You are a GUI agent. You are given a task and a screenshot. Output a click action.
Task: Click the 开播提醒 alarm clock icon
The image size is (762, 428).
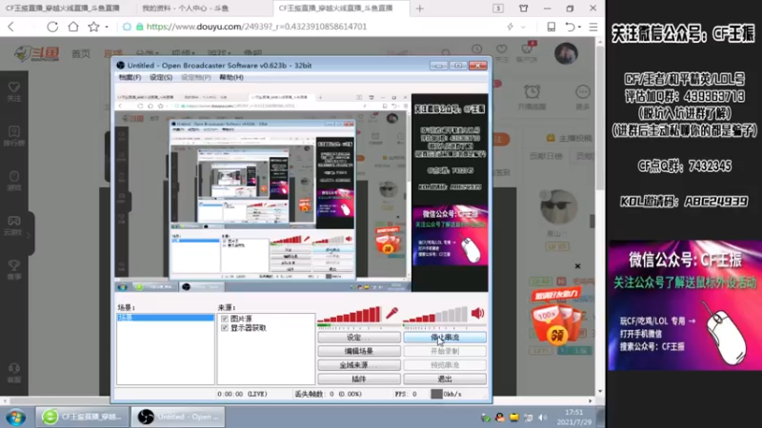click(x=532, y=91)
